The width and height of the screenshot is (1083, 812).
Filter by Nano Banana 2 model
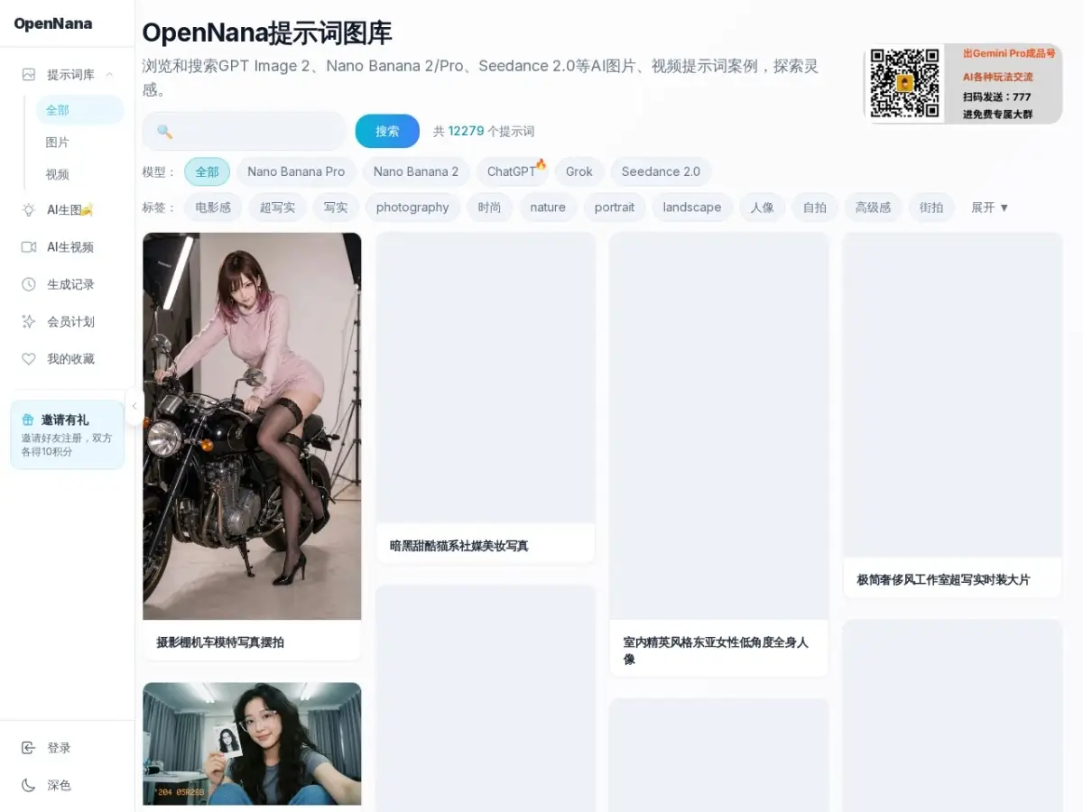pyautogui.click(x=416, y=171)
